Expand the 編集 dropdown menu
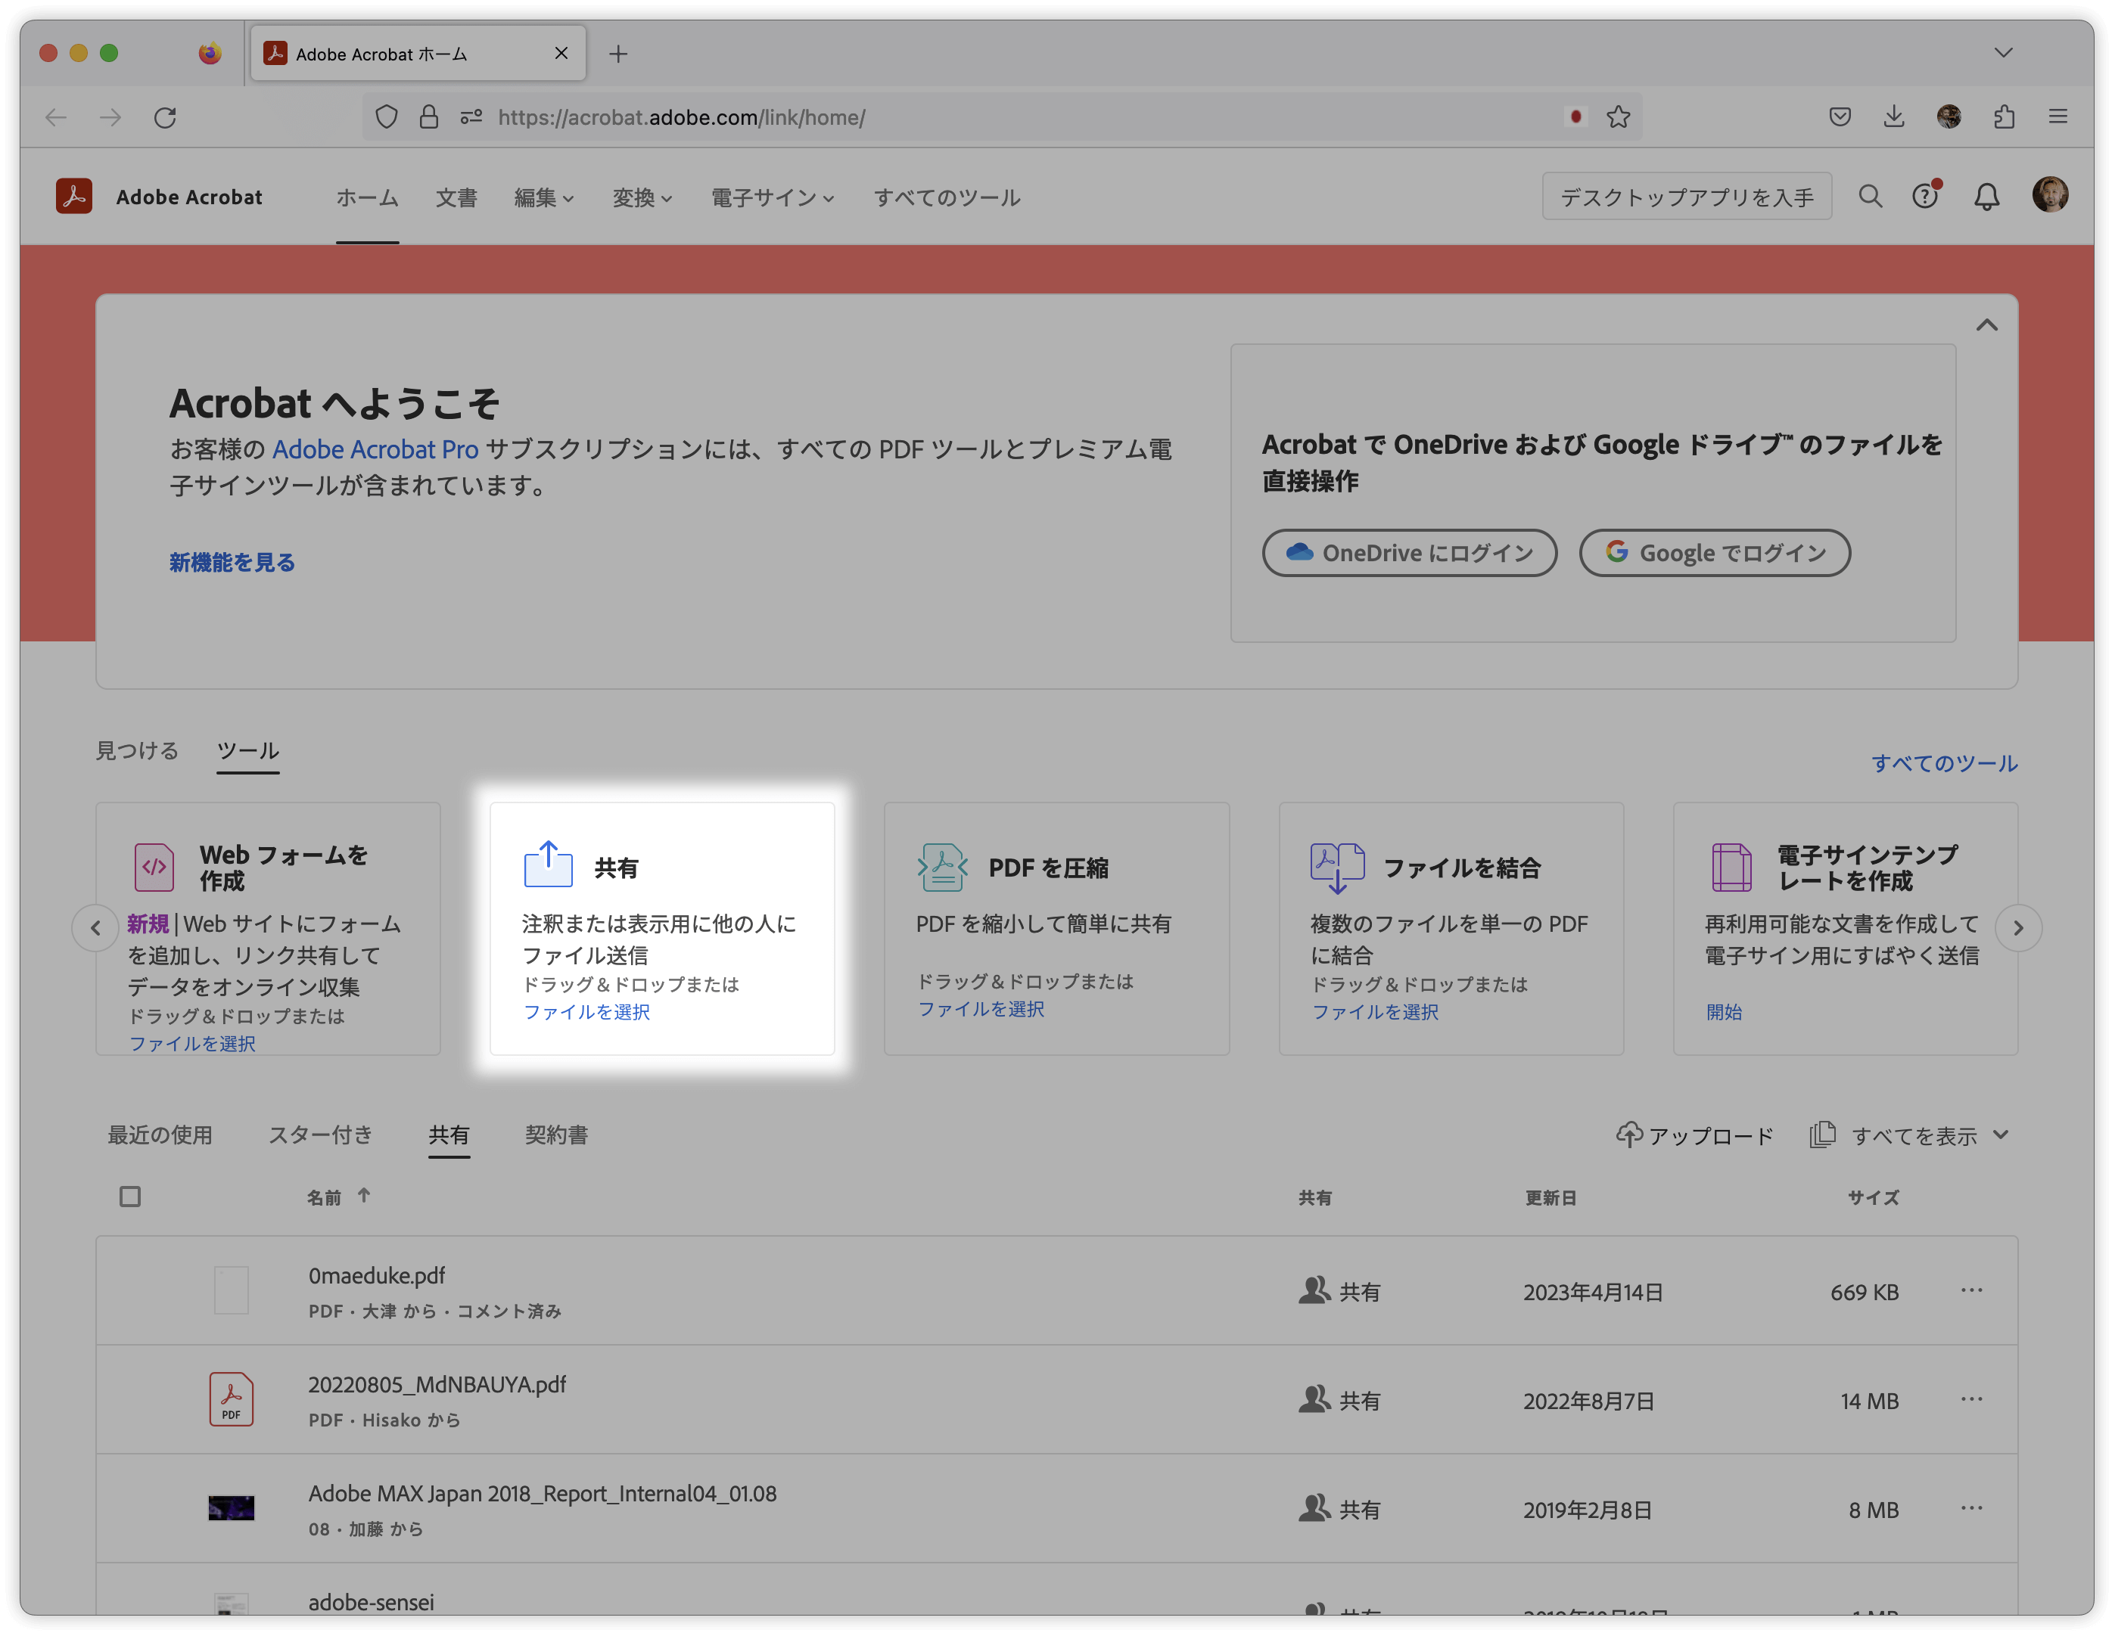 click(x=544, y=197)
